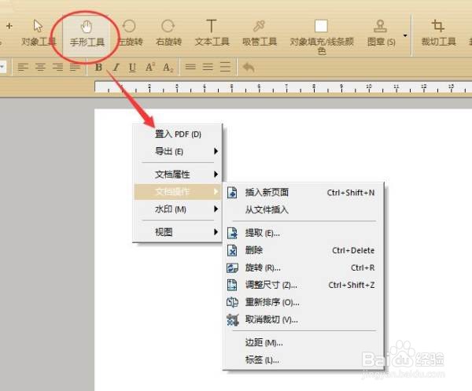The height and width of the screenshot is (391, 472).
Task: Open the font dropdown arrow at toolbar's left edge
Action: 2,67
